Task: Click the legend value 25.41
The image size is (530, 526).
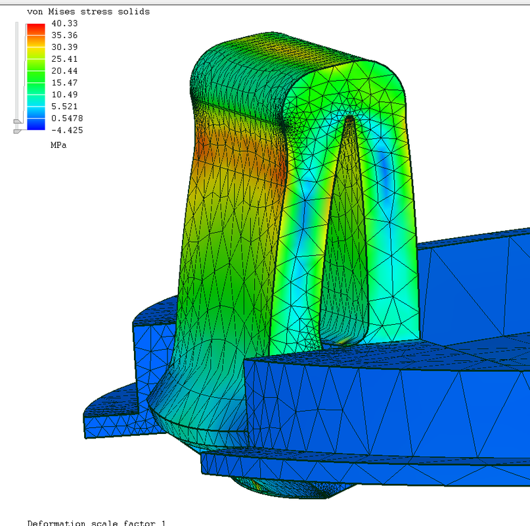Action: pyautogui.click(x=64, y=59)
